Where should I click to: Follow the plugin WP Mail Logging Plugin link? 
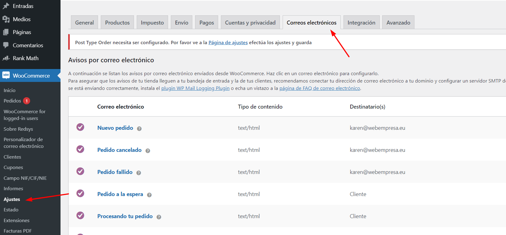(x=195, y=88)
